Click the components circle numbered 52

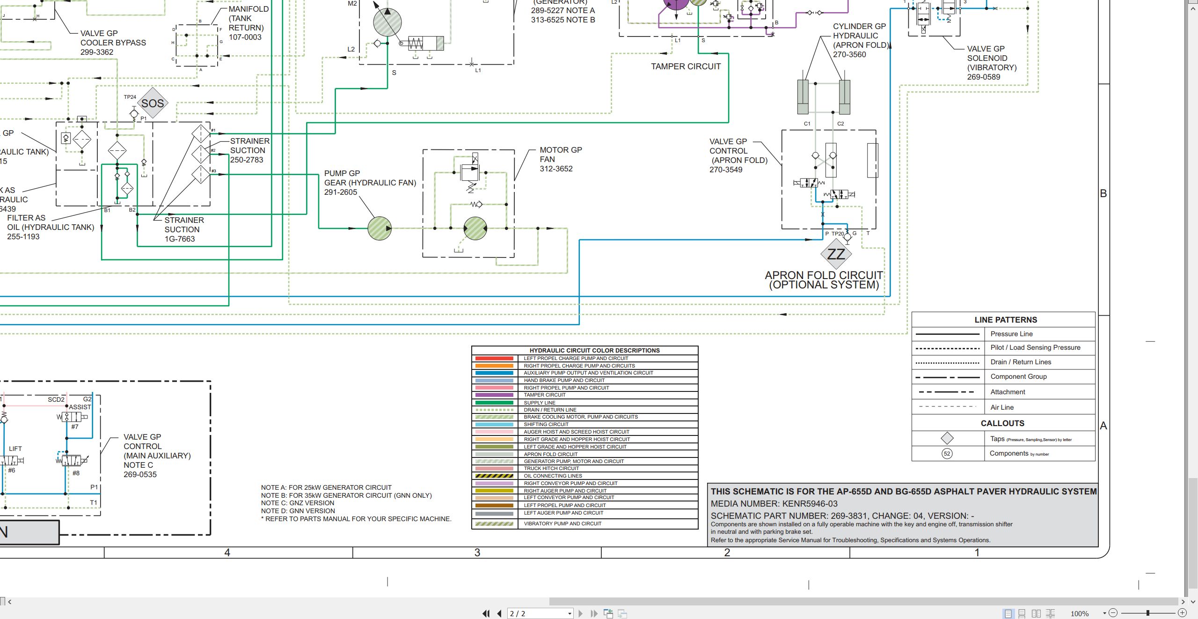point(947,453)
